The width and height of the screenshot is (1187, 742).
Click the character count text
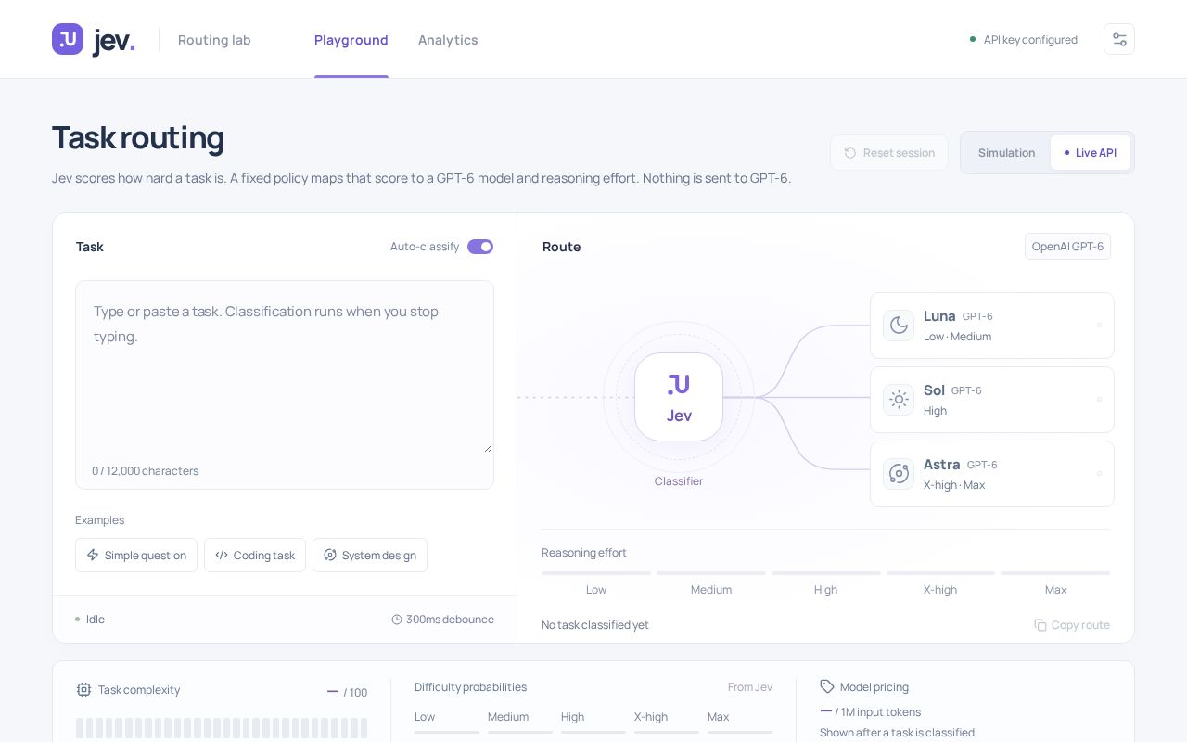pyautogui.click(x=145, y=471)
